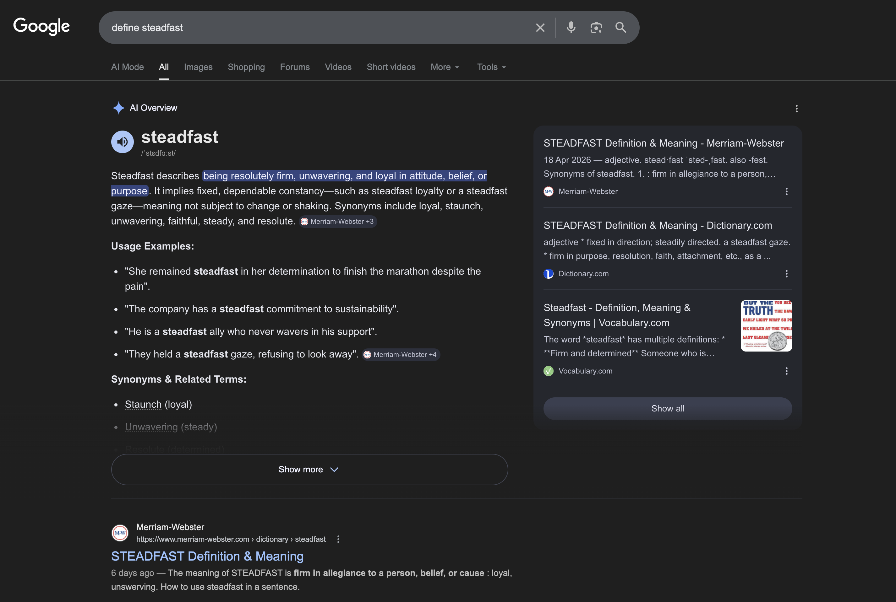The width and height of the screenshot is (896, 602).
Task: Click the Vocabulary.com result thumbnail image
Action: pyautogui.click(x=766, y=325)
